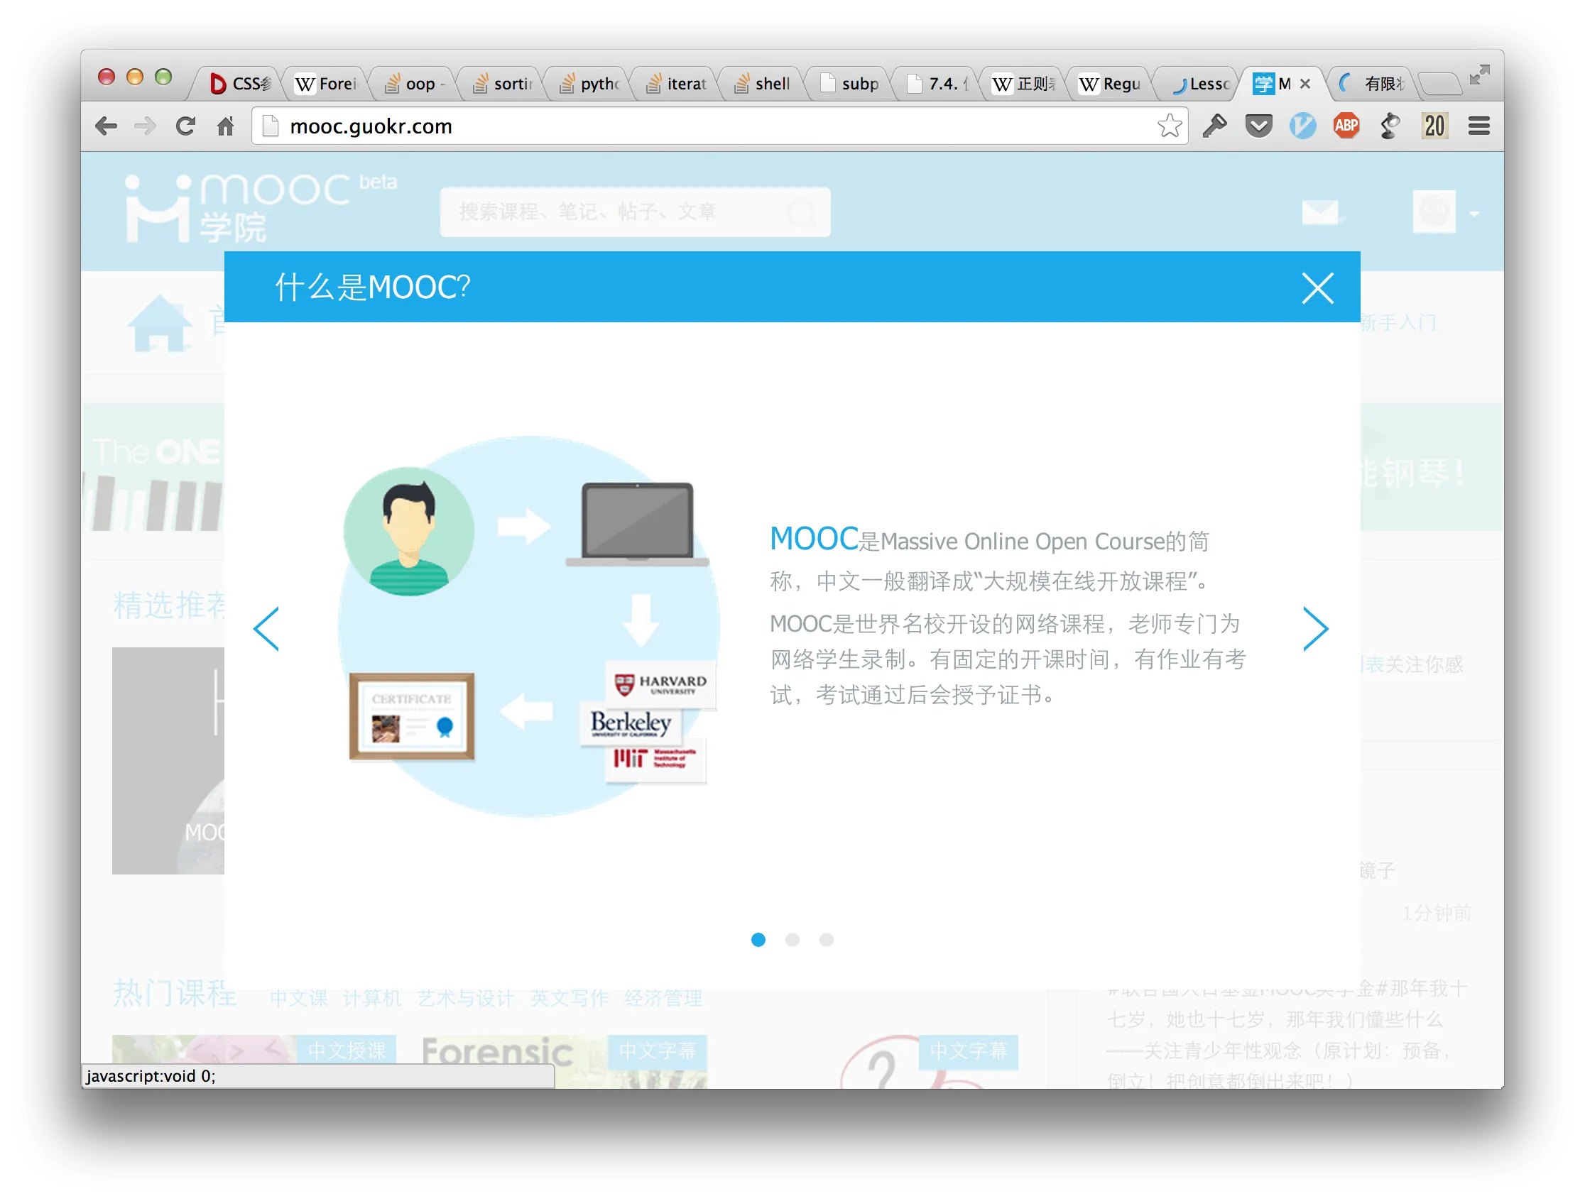The height and width of the screenshot is (1201, 1585).
Task: Switch to the 'iterat' tab
Action: point(677,84)
